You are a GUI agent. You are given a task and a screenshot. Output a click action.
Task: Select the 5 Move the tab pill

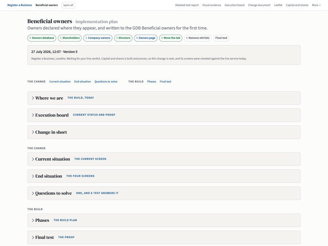[x=171, y=38]
